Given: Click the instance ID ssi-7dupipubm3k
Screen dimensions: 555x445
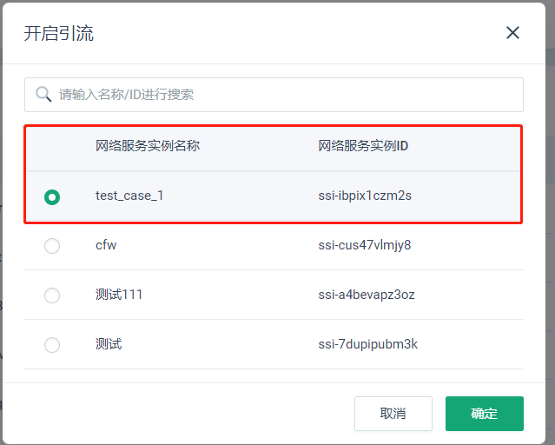Looking at the screenshot, I should (367, 344).
